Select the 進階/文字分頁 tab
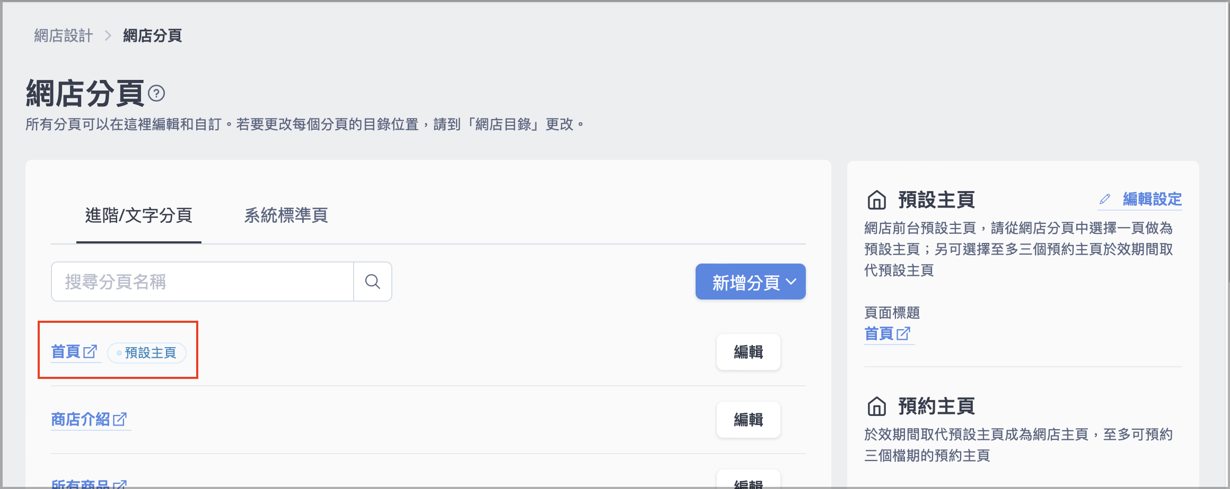Screen dimensions: 1230x489 coord(138,215)
